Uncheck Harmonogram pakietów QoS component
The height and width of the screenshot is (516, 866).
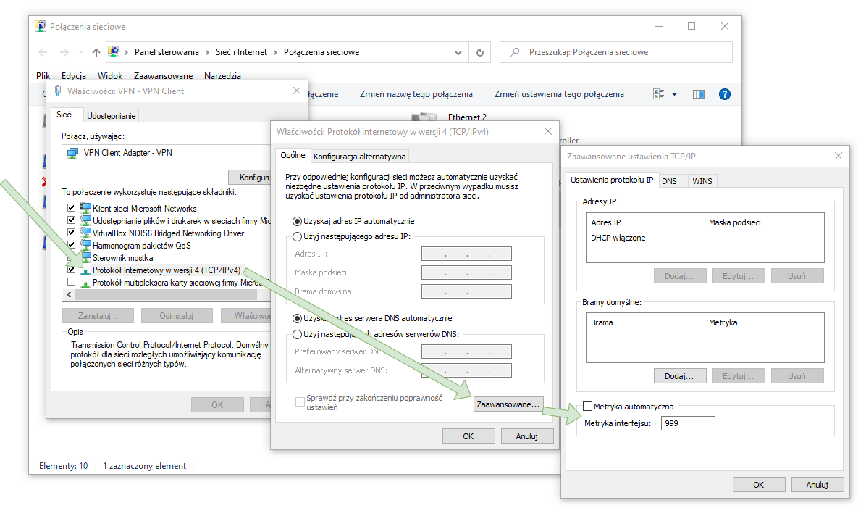[x=71, y=246]
